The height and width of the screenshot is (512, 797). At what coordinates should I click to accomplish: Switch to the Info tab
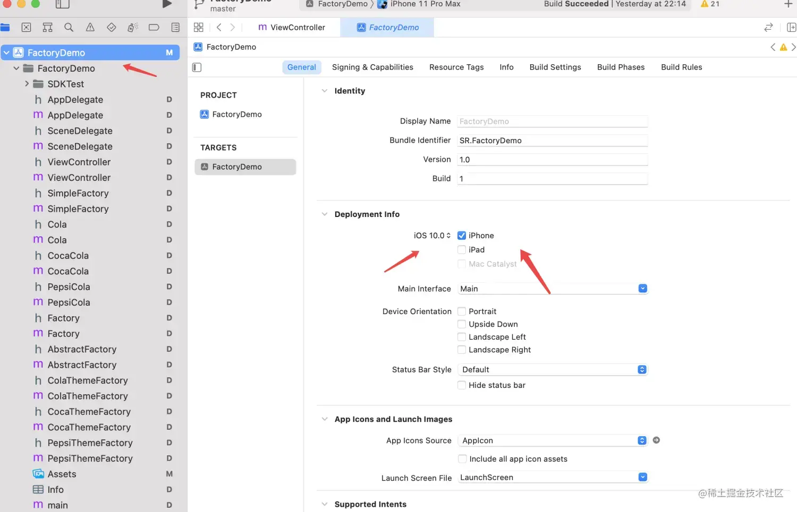coord(506,67)
